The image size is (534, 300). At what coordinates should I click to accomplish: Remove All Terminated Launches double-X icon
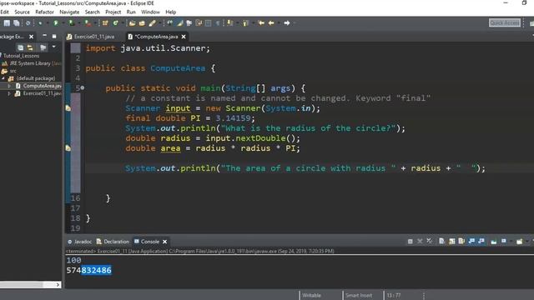(x=430, y=241)
